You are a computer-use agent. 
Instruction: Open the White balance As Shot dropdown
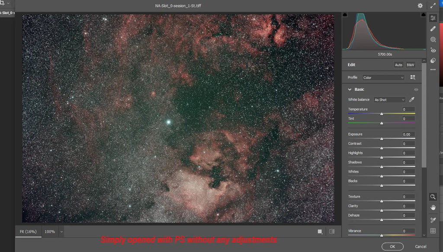pos(389,100)
